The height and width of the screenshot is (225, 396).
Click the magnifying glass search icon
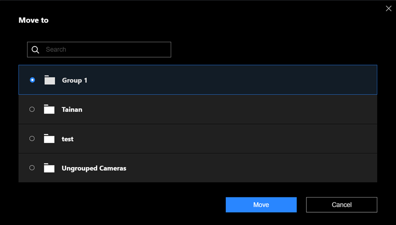click(x=35, y=49)
